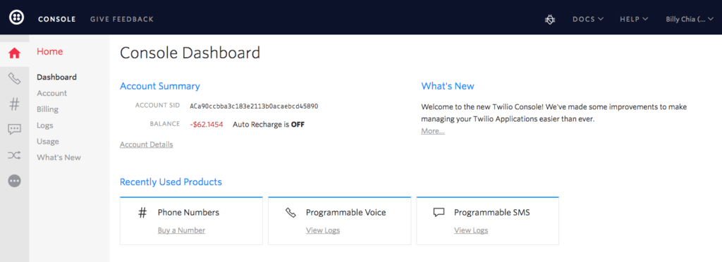Open Phone Numbers hash sidebar icon
722x262 pixels.
(15, 104)
